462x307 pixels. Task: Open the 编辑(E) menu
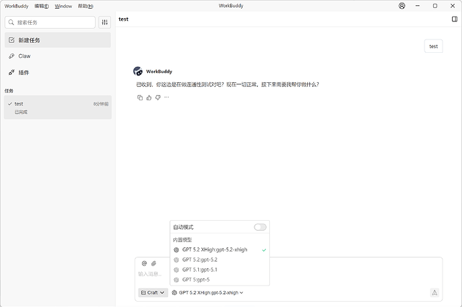point(42,6)
